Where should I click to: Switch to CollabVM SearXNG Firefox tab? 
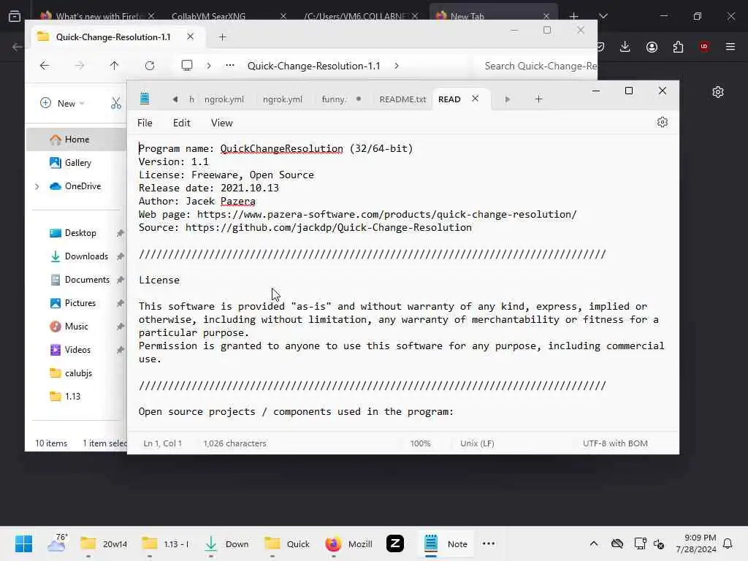click(208, 16)
